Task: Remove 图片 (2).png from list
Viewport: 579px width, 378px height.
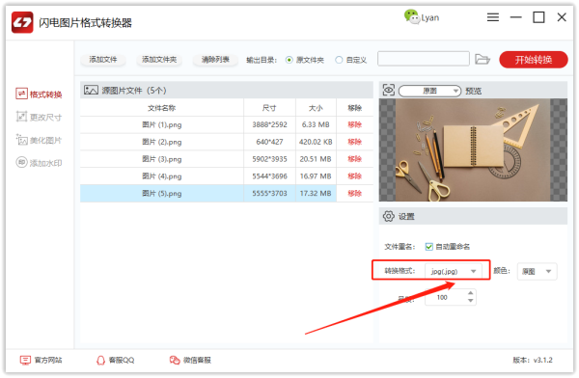Action: (x=354, y=142)
